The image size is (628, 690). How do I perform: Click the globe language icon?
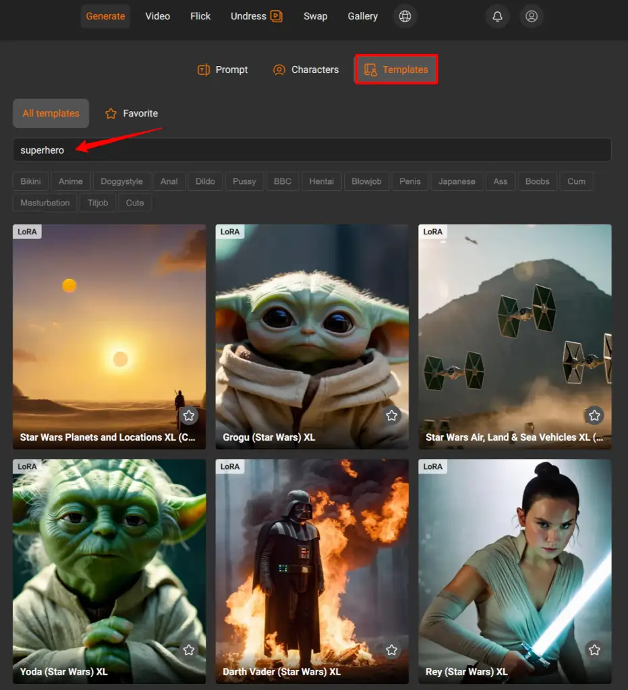point(405,16)
